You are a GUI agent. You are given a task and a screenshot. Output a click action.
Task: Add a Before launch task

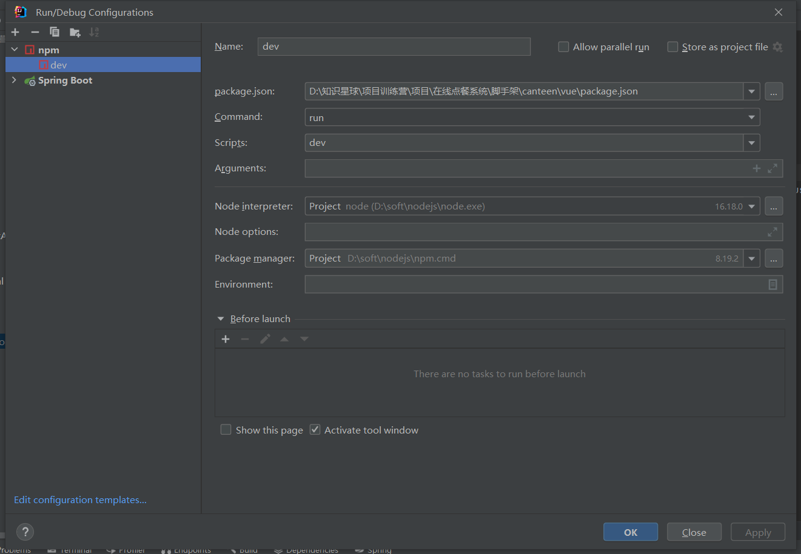click(226, 339)
